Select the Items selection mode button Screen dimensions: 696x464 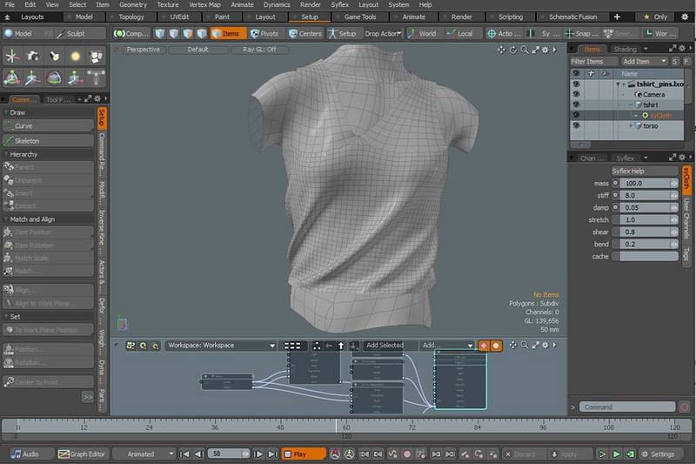(228, 33)
